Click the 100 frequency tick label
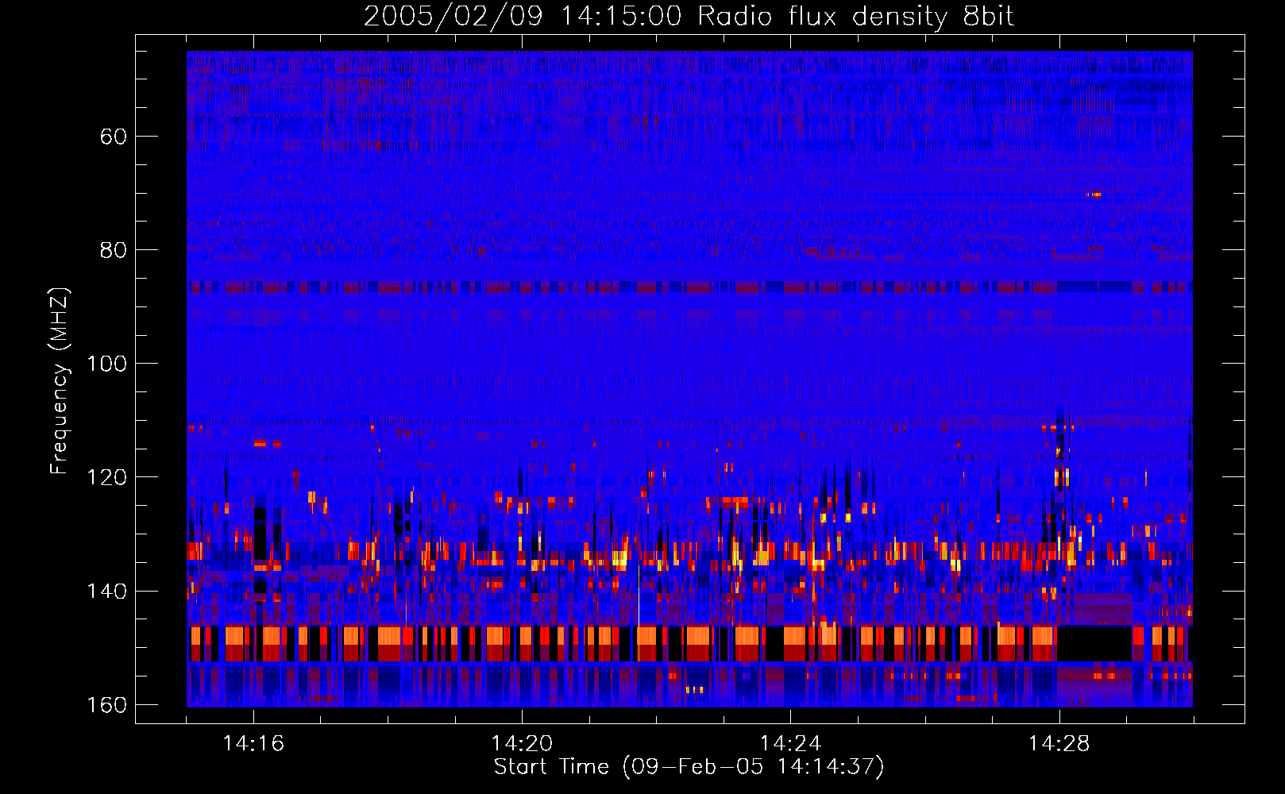 (x=106, y=364)
